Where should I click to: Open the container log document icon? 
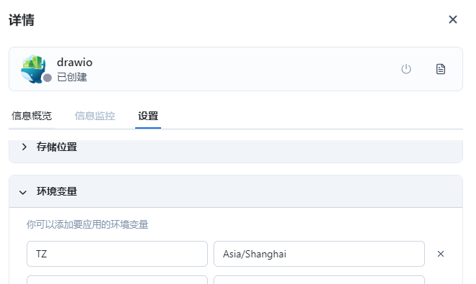coord(441,69)
